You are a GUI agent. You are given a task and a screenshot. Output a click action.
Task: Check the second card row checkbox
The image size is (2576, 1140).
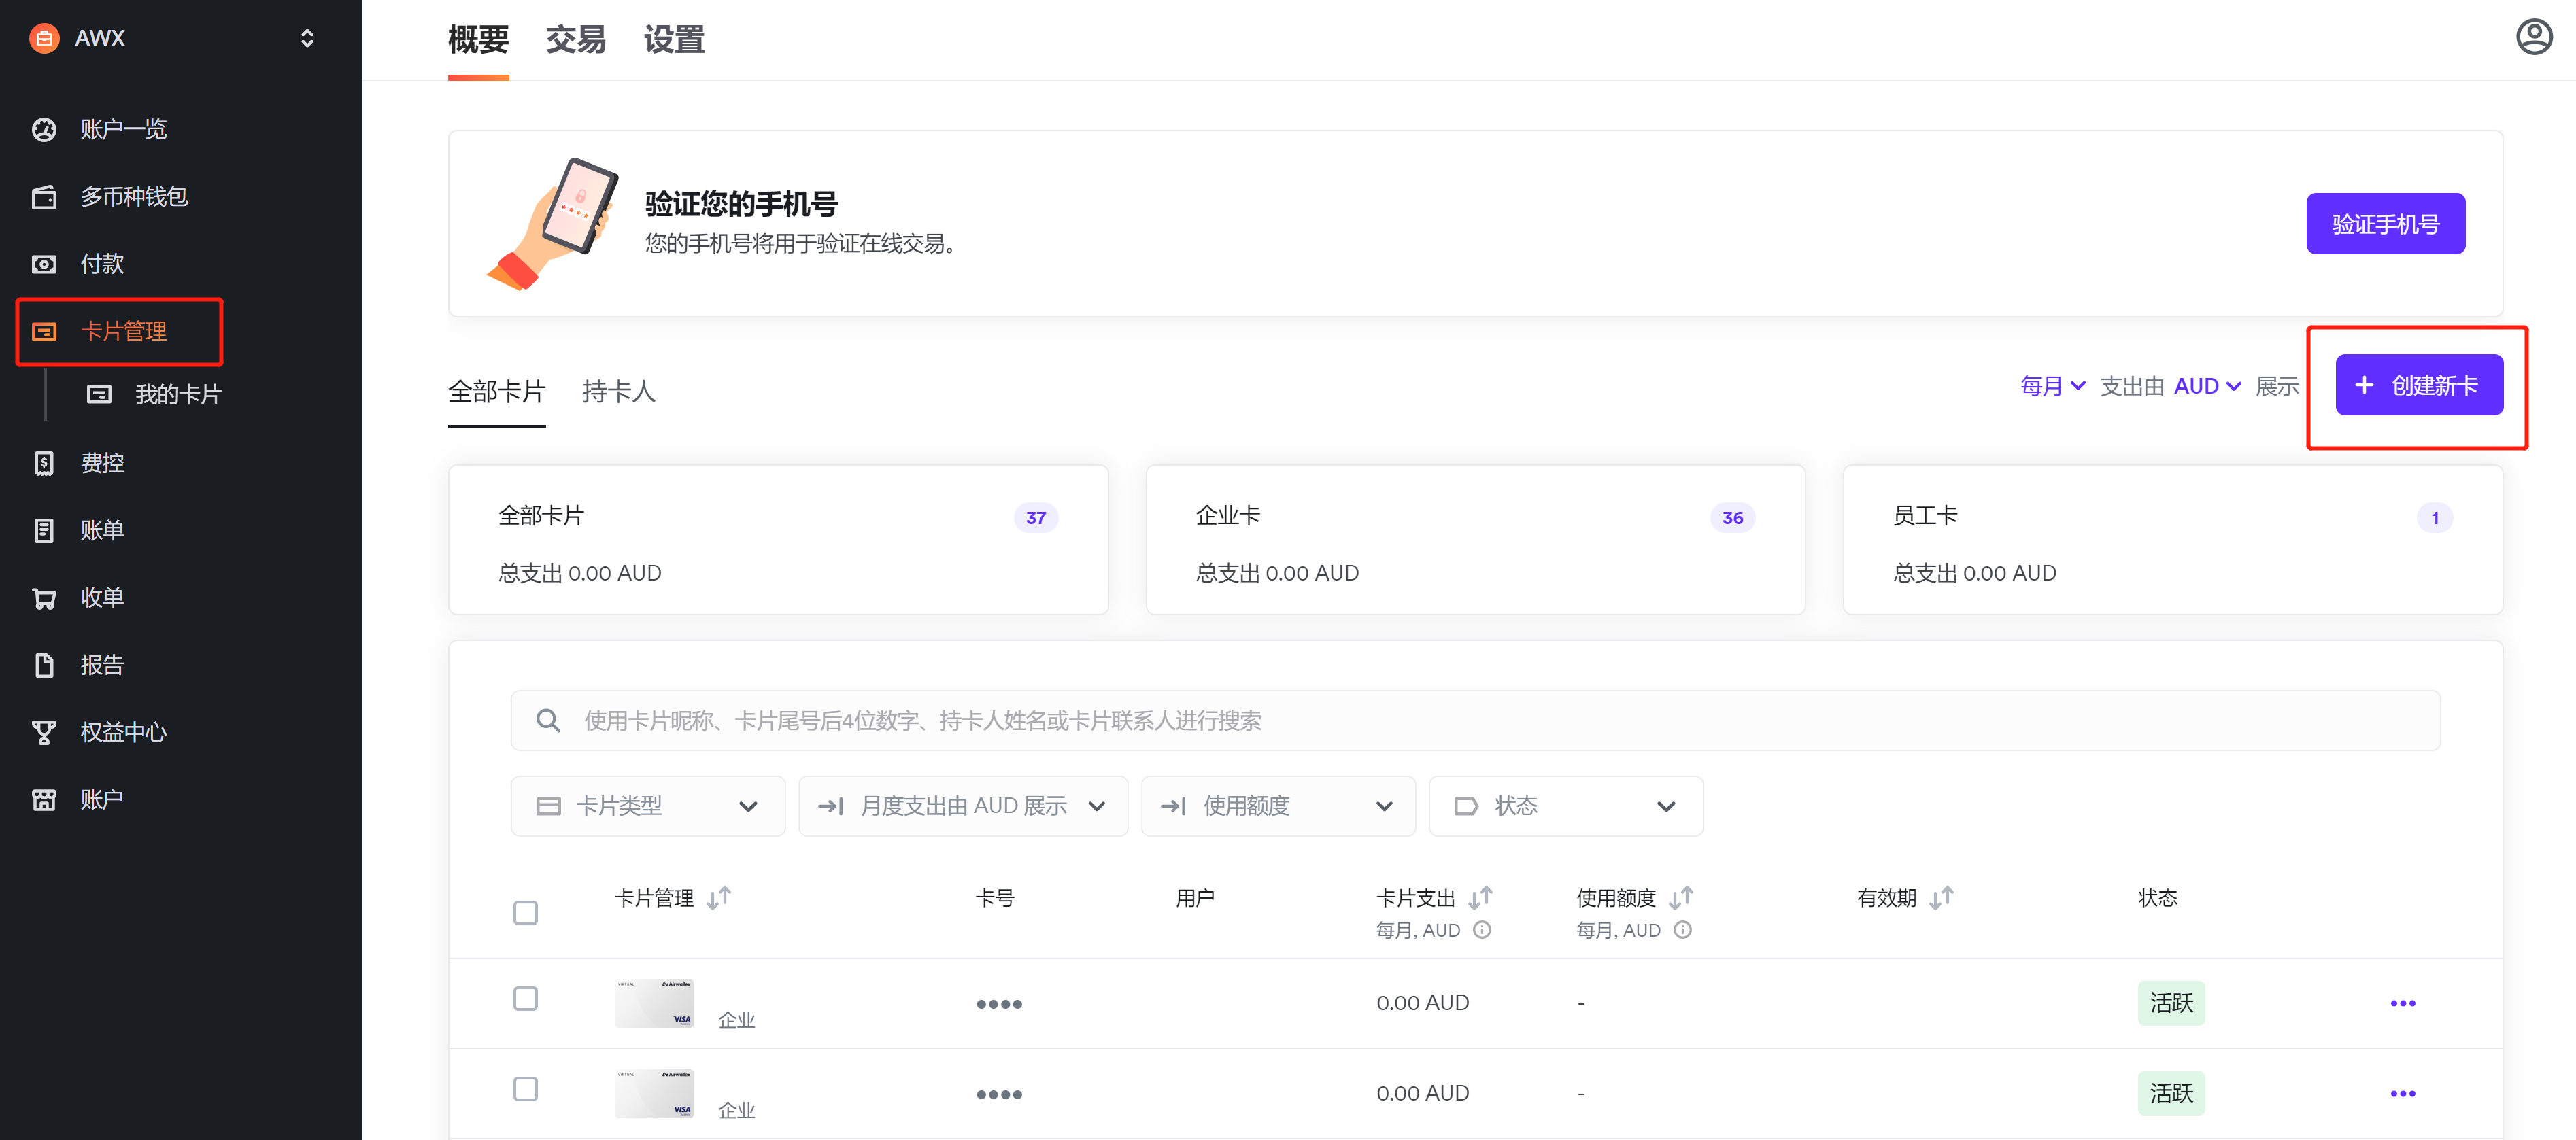point(525,1089)
